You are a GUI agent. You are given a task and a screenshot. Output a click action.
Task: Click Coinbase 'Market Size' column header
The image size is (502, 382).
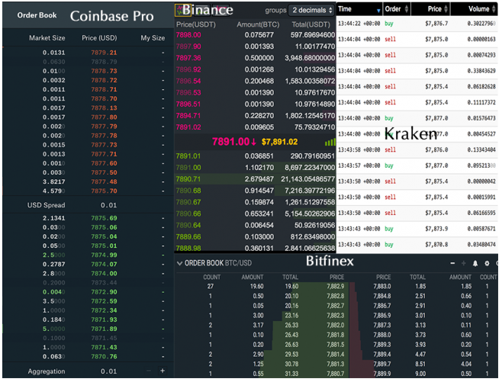pyautogui.click(x=47, y=38)
